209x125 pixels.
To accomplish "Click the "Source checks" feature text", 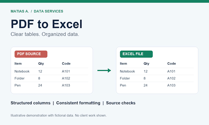I will coord(121,103).
